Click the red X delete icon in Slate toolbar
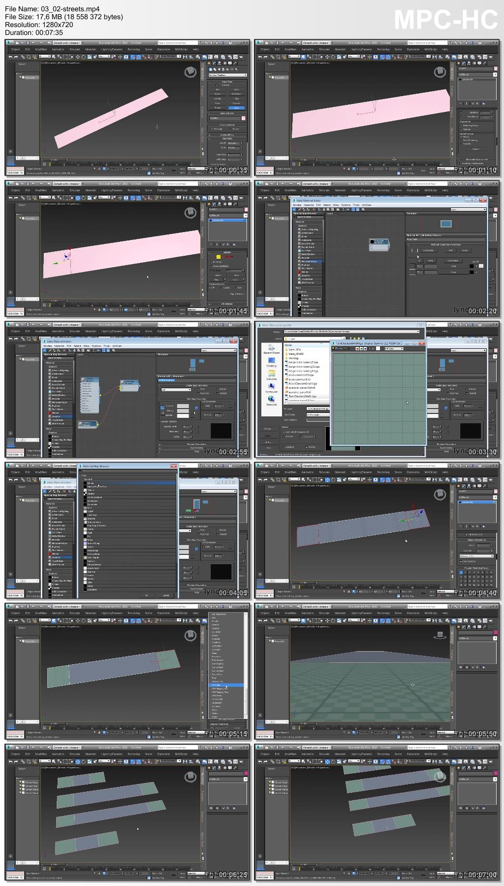 [314, 209]
